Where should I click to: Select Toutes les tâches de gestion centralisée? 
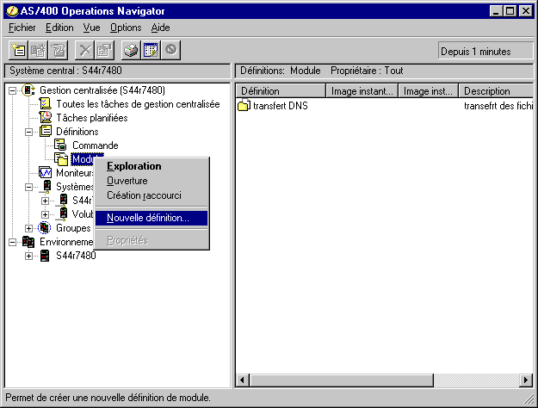coord(138,104)
